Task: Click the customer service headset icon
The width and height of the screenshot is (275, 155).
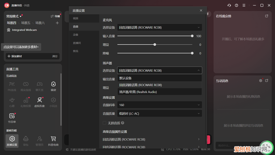Action: click(229, 5)
